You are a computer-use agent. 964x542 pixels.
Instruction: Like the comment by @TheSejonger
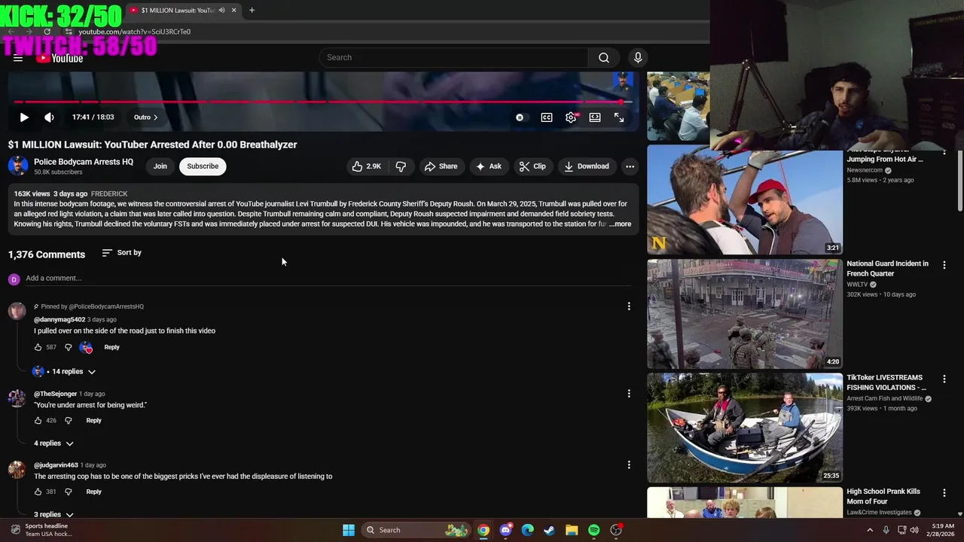[x=38, y=421]
